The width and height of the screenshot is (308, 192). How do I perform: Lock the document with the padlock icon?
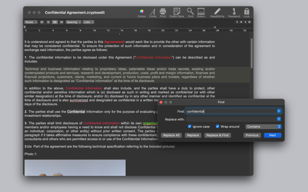246,13
